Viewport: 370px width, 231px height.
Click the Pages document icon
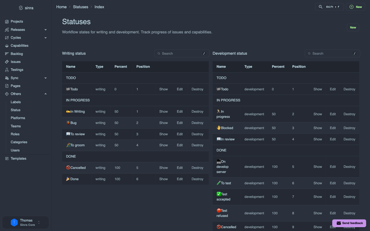coord(7,86)
